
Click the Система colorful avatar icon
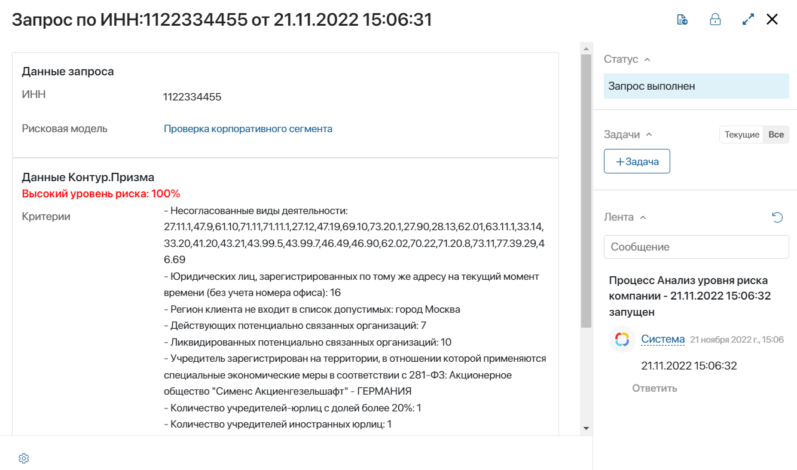click(622, 339)
